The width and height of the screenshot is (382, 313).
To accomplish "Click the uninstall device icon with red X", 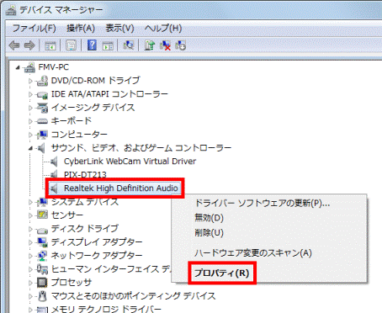I will (165, 45).
